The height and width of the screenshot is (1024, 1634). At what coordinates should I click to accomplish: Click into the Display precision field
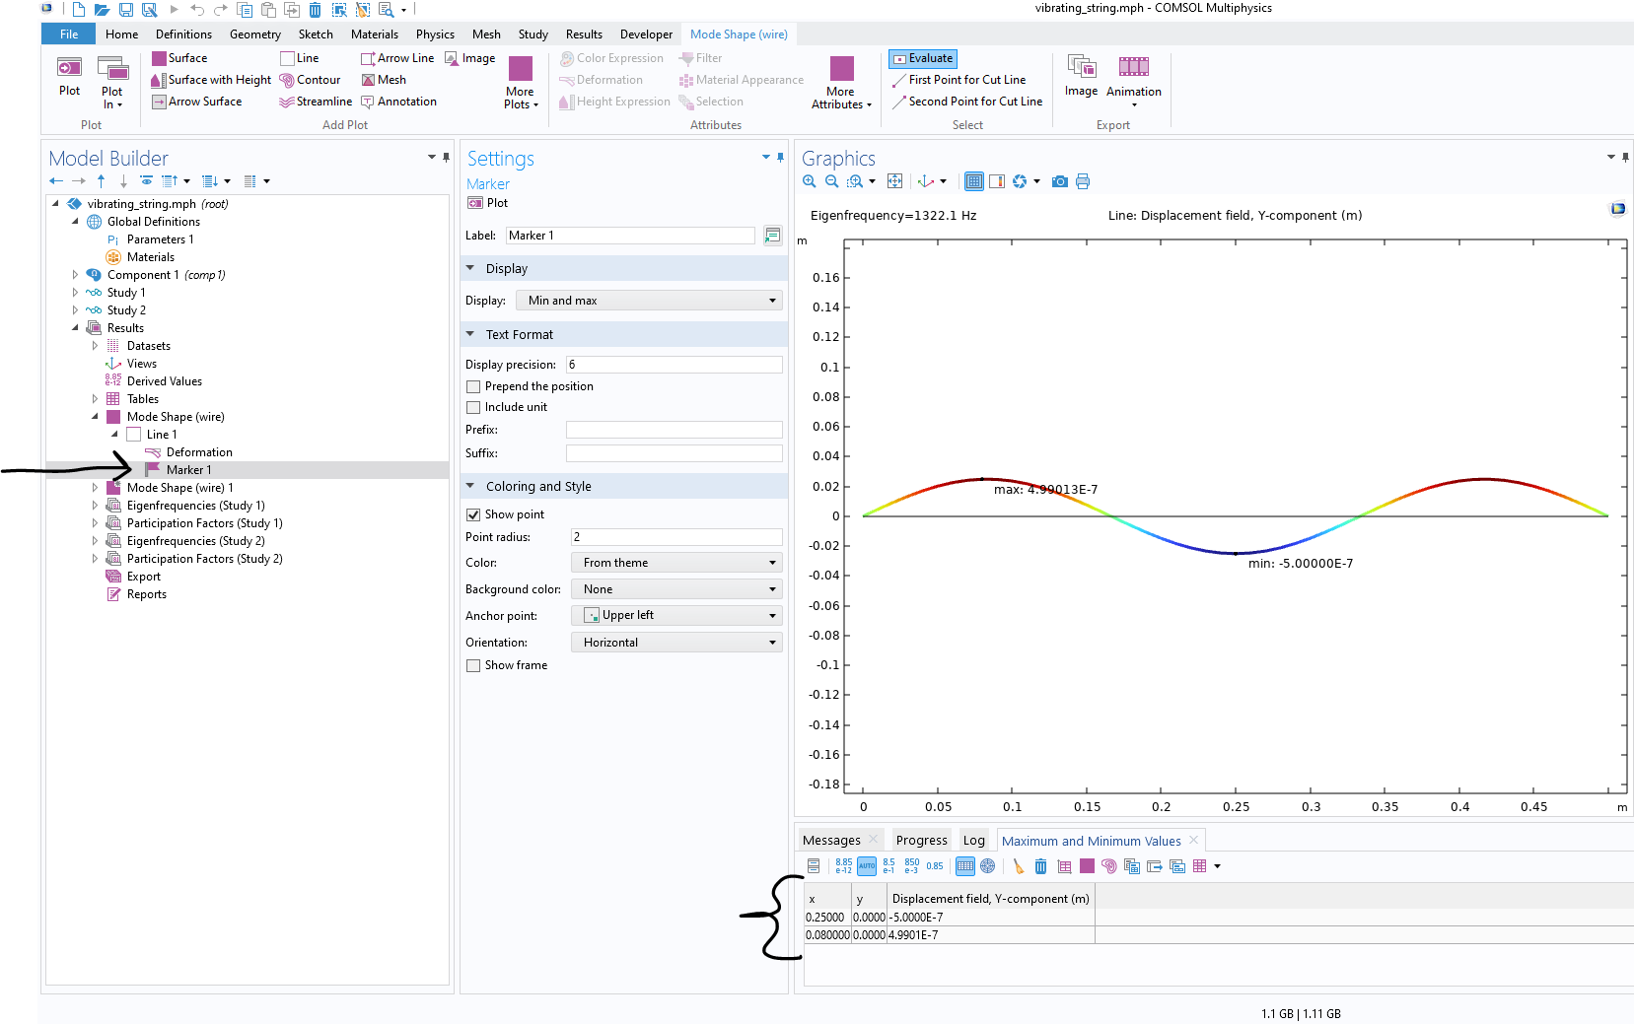pos(674,365)
